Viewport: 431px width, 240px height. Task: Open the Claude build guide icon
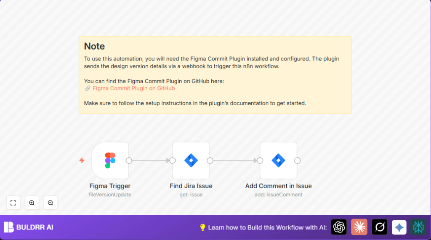point(359,227)
